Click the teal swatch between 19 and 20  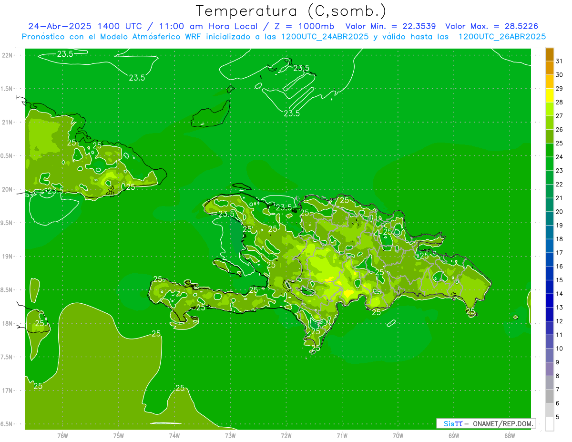550,218
